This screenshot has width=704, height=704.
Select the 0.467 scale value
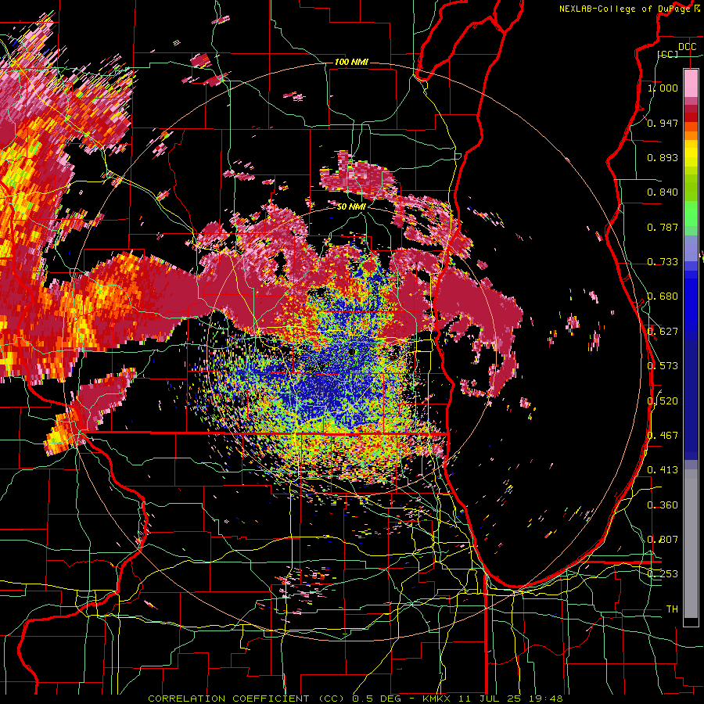click(663, 436)
